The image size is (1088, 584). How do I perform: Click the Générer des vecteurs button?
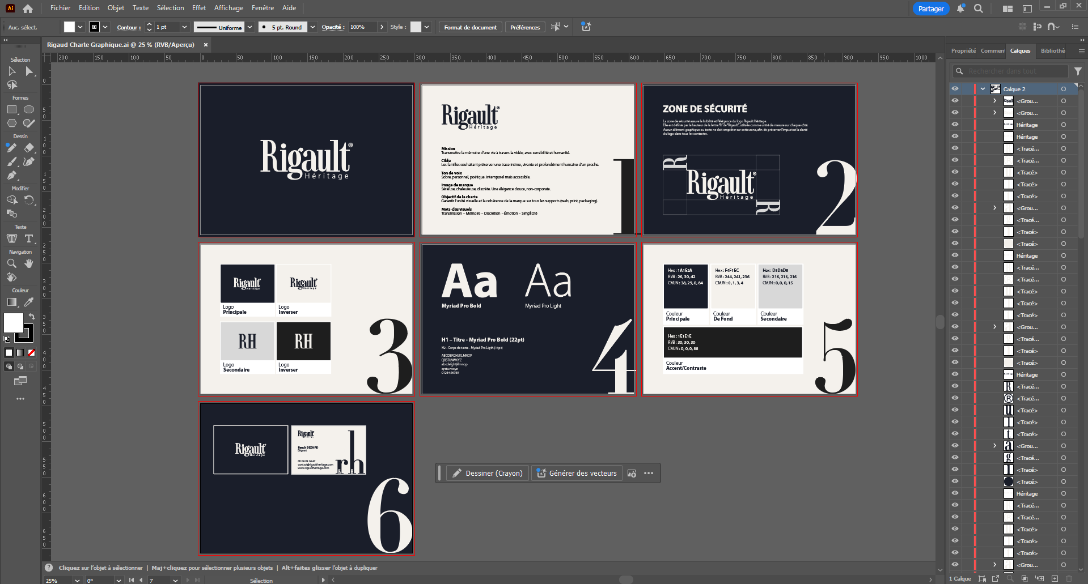click(577, 474)
